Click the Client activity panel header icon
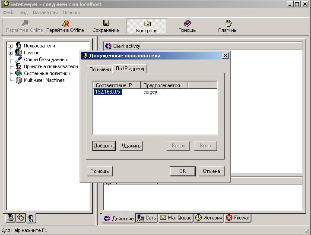 pos(108,46)
